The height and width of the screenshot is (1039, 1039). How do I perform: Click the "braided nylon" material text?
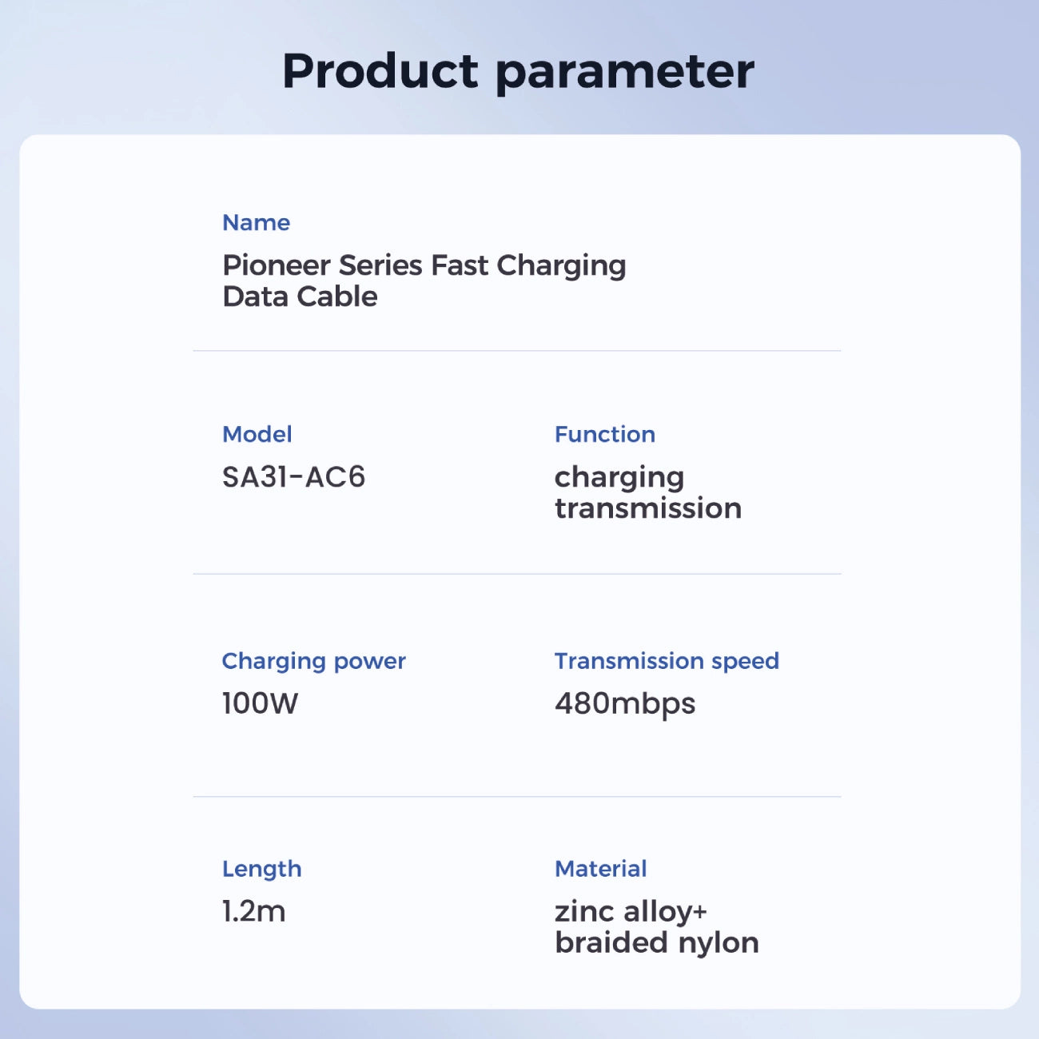[x=656, y=942]
